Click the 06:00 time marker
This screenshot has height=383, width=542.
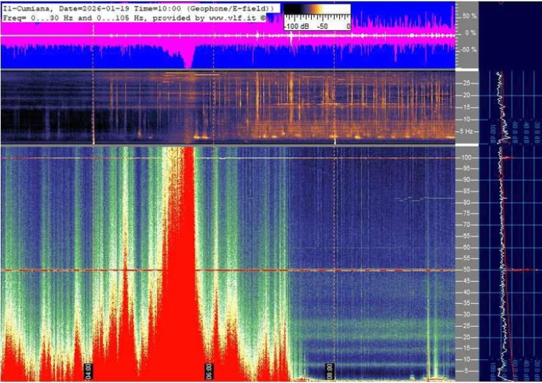[208, 368]
